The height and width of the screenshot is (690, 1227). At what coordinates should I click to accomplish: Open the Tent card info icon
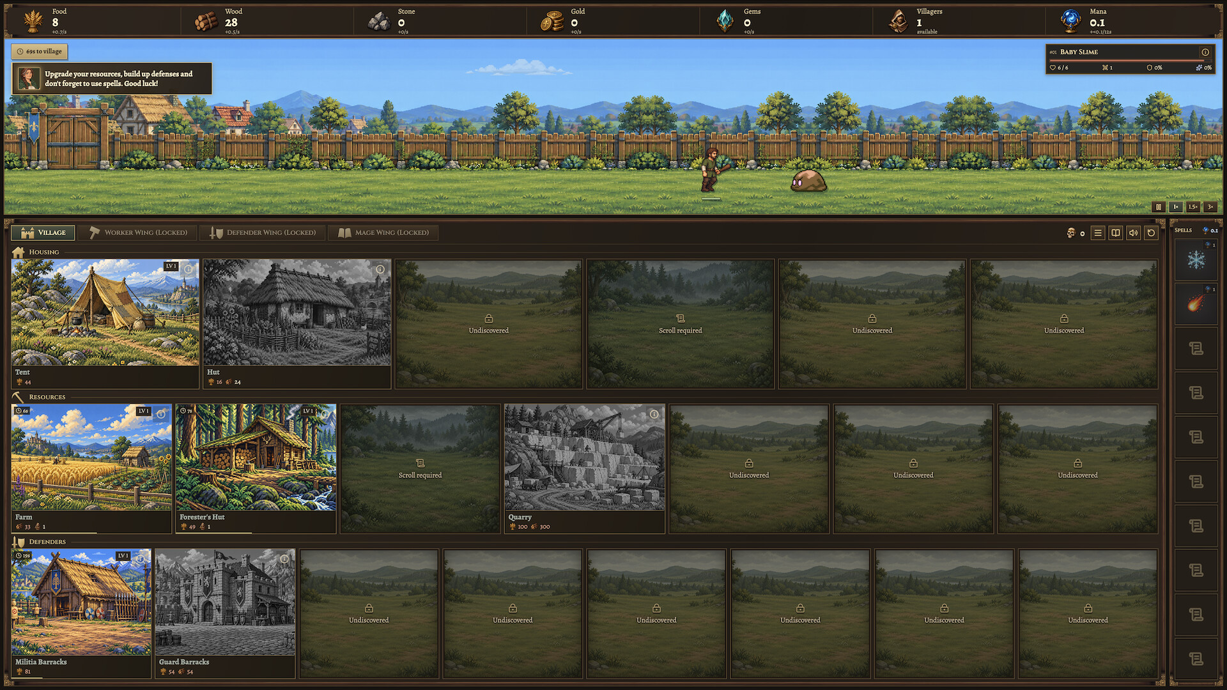pyautogui.click(x=189, y=269)
